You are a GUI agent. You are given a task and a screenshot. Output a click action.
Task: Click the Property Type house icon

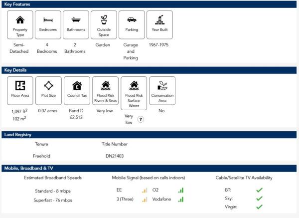coord(20,20)
